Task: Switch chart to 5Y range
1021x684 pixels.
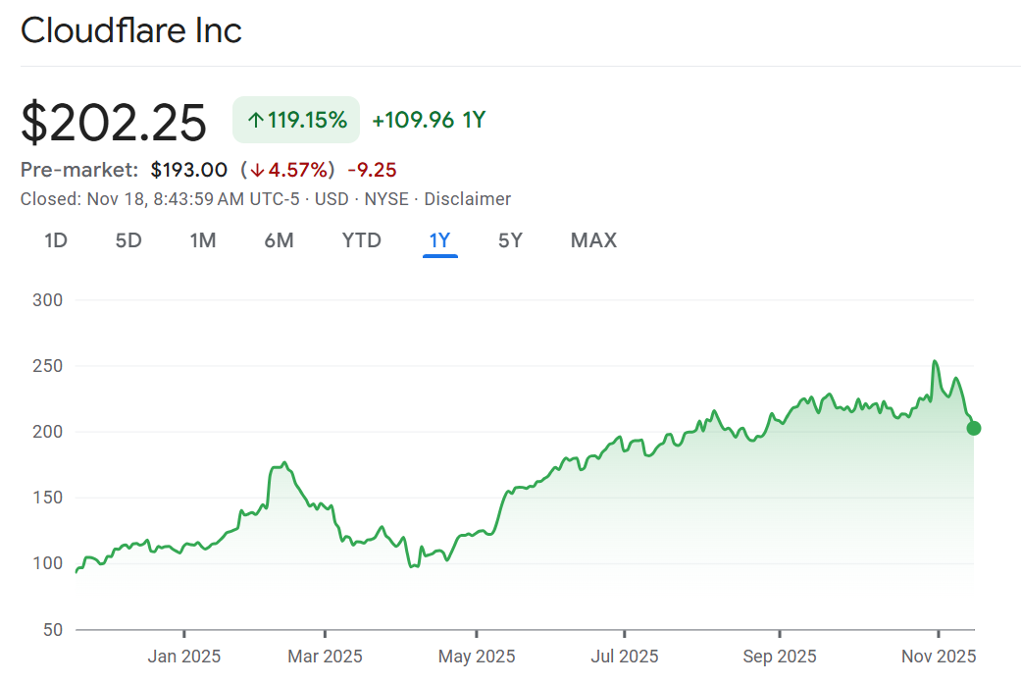Action: (x=510, y=240)
